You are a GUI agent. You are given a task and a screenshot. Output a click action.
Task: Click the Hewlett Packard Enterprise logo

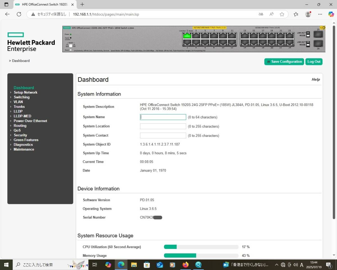point(31,42)
